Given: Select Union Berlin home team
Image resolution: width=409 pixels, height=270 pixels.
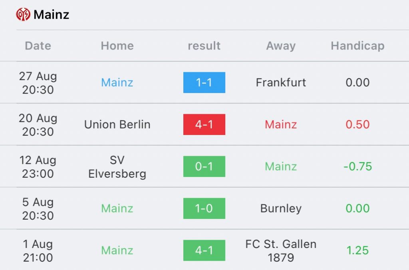Looking at the screenshot, I should point(117,125).
